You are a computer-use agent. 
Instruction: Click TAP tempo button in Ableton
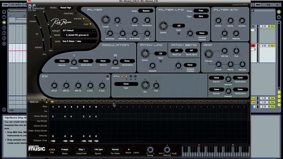[x=5, y=5]
